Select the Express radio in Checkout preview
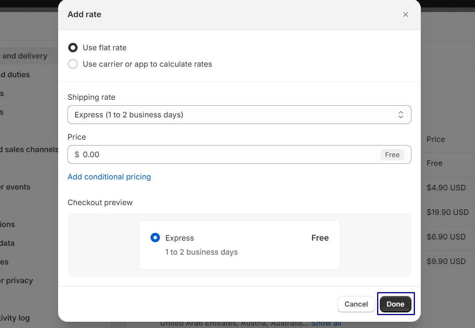Screen dimensions: 475x328 (155, 238)
